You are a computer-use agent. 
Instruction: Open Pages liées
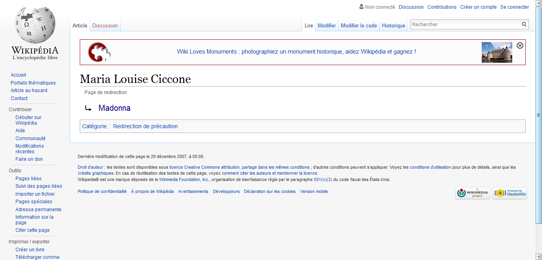[x=29, y=179]
